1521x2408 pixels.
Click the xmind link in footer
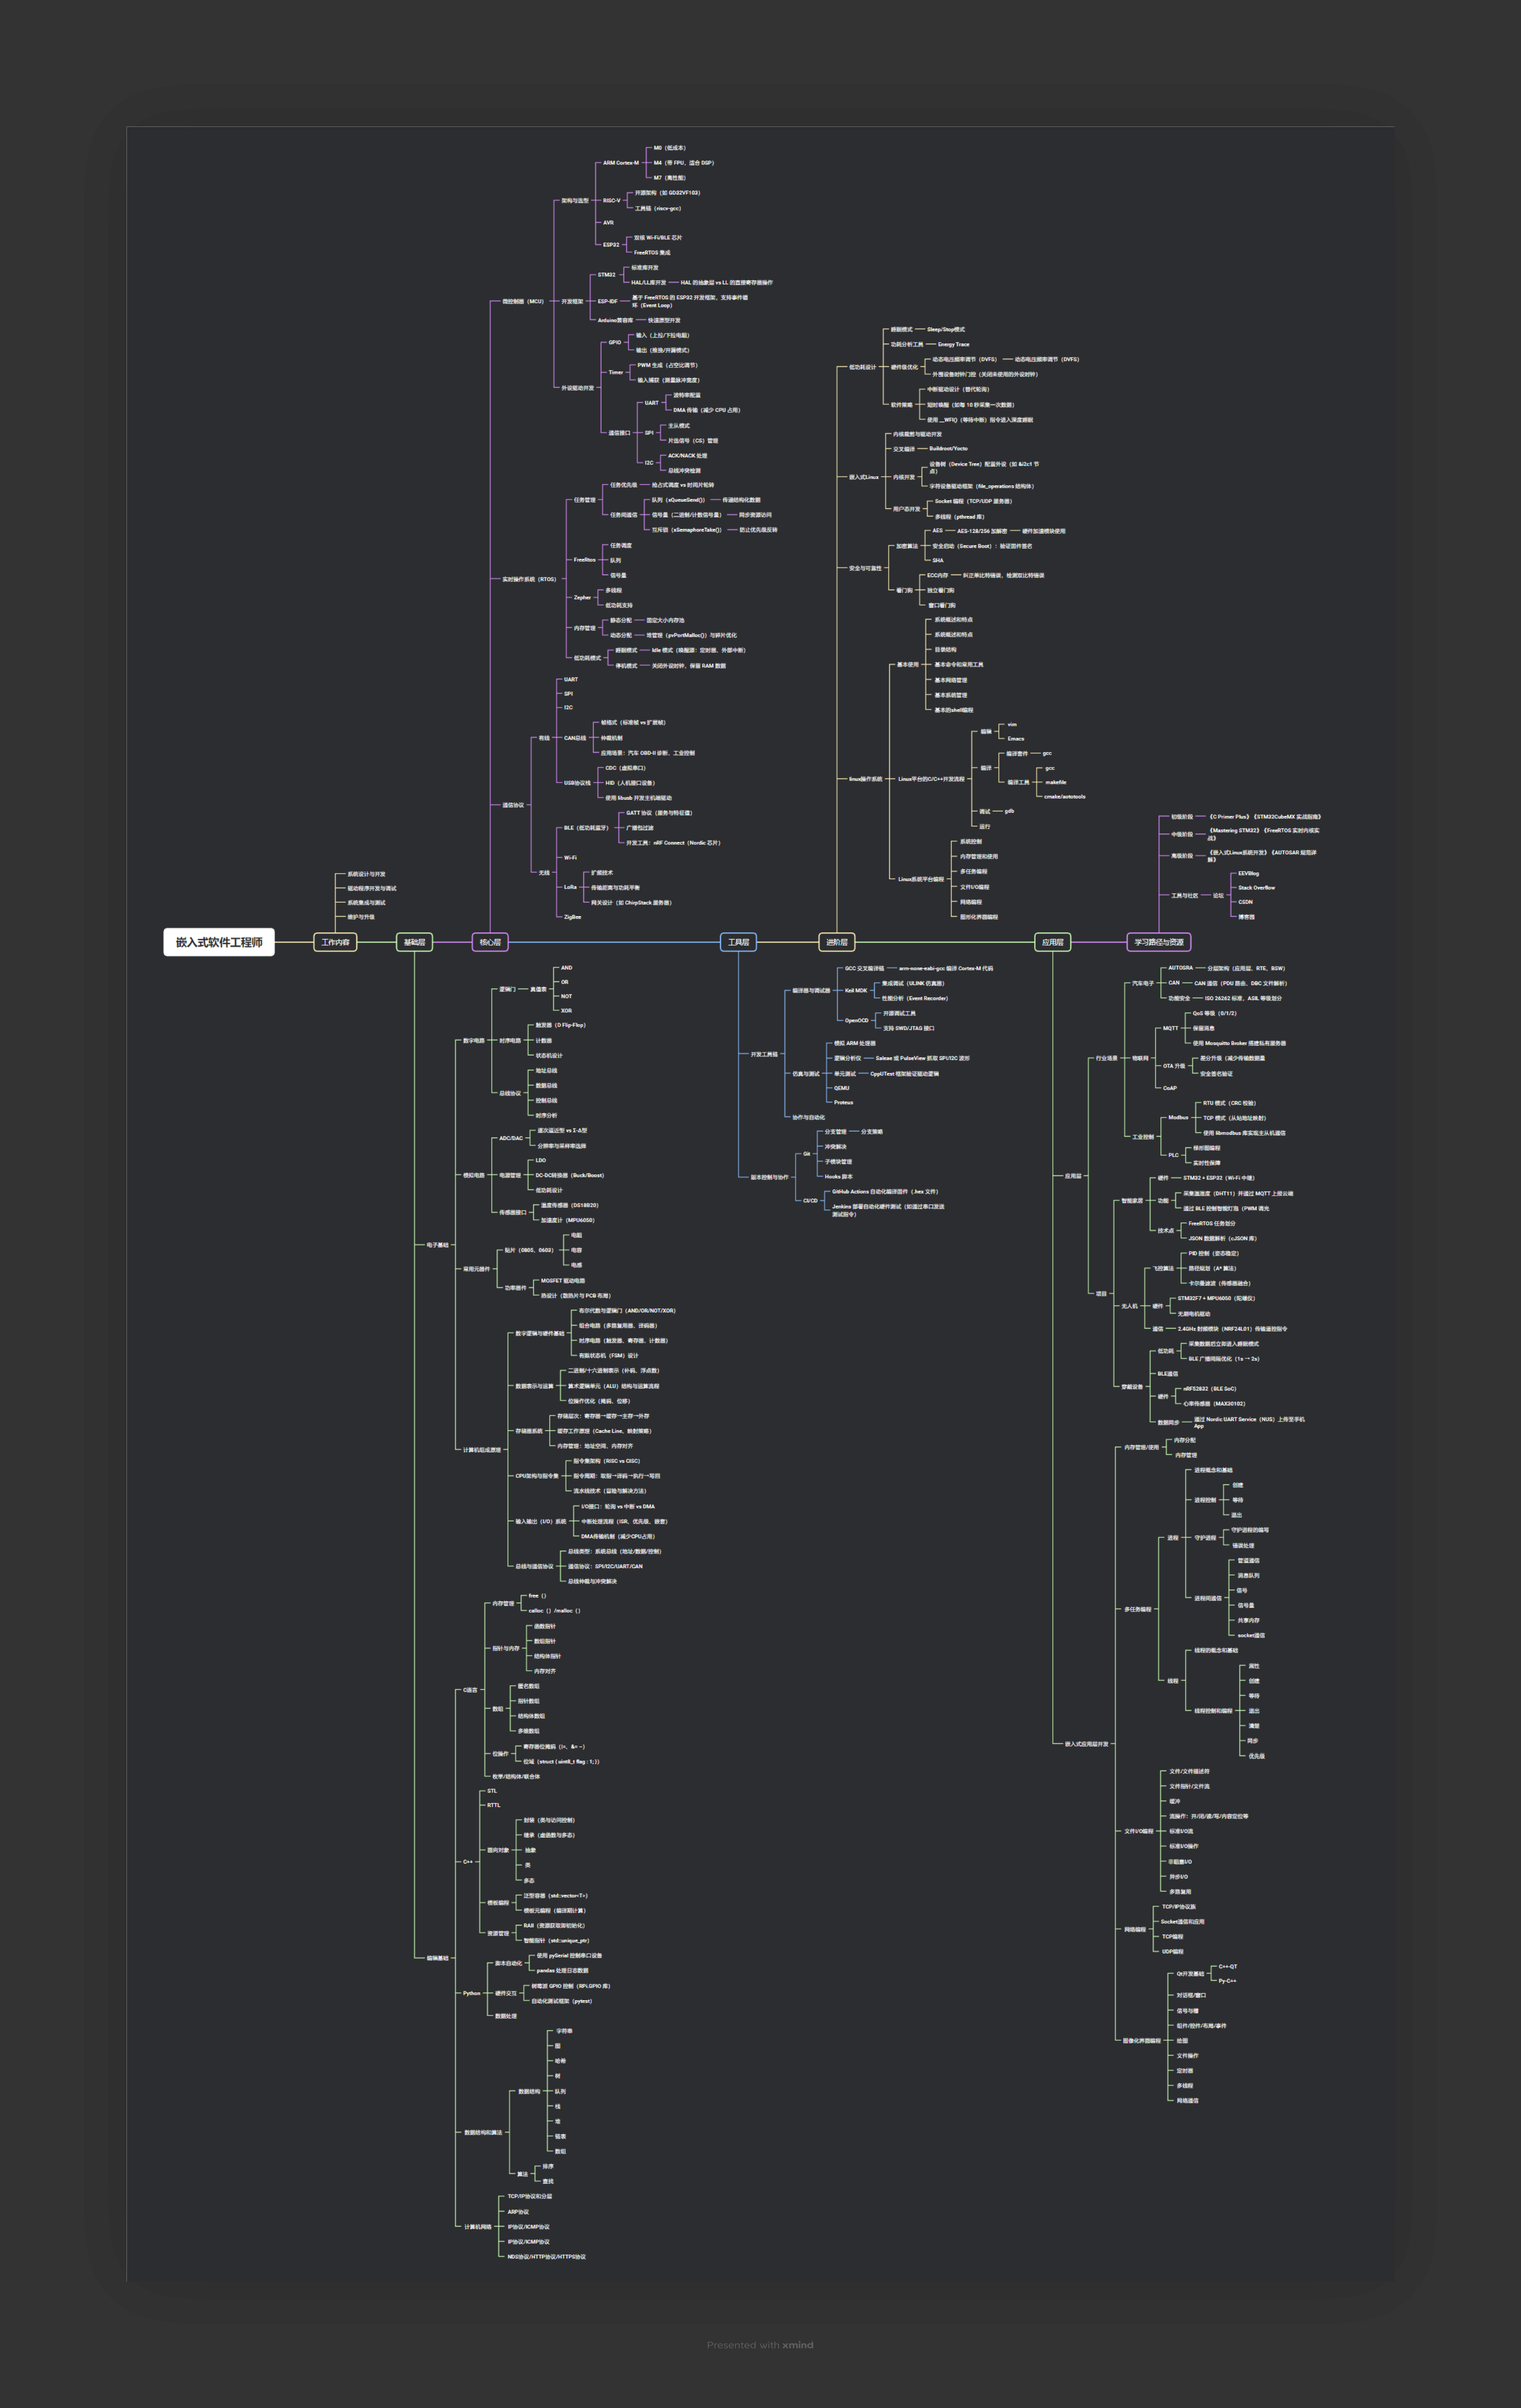(798, 2345)
